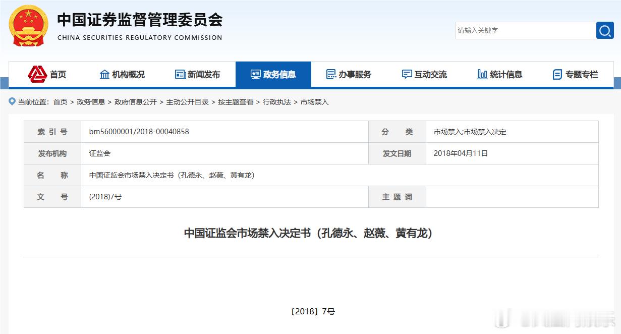
Task: Click the date 2018年04月11日
Action: [461, 153]
